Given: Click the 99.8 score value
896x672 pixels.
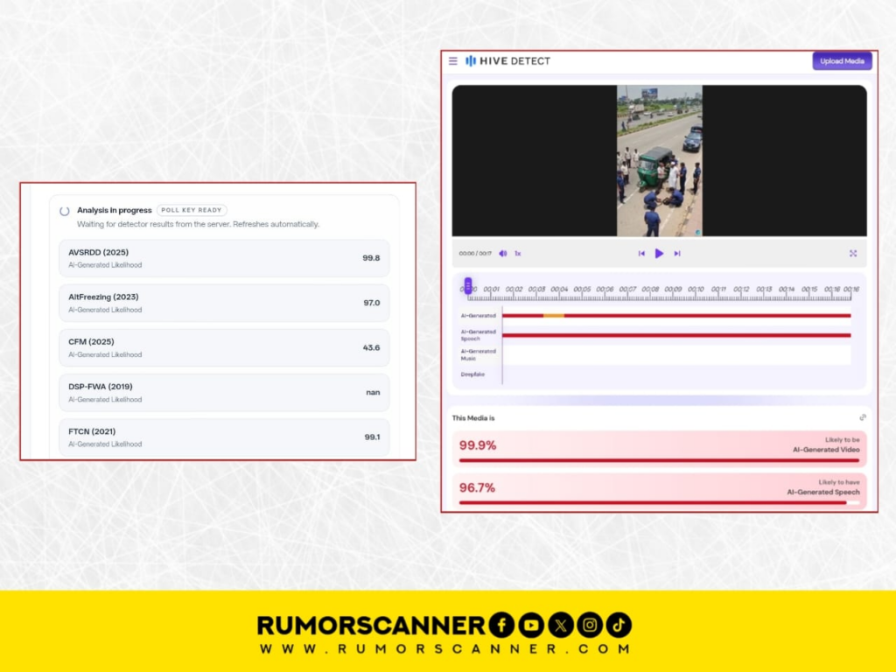Looking at the screenshot, I should (371, 258).
